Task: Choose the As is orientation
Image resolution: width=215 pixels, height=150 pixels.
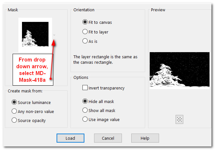Action: tap(85, 41)
